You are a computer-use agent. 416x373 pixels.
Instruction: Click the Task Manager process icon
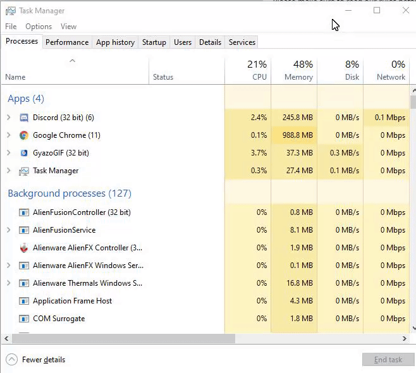24,171
